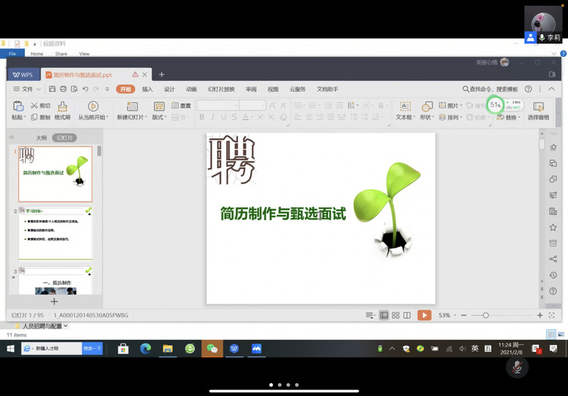The width and height of the screenshot is (568, 396).
Task: Open the Insert (插入) ribbon tab
Action: click(x=147, y=89)
